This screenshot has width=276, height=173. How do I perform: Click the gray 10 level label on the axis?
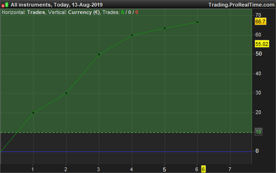pyautogui.click(x=258, y=132)
